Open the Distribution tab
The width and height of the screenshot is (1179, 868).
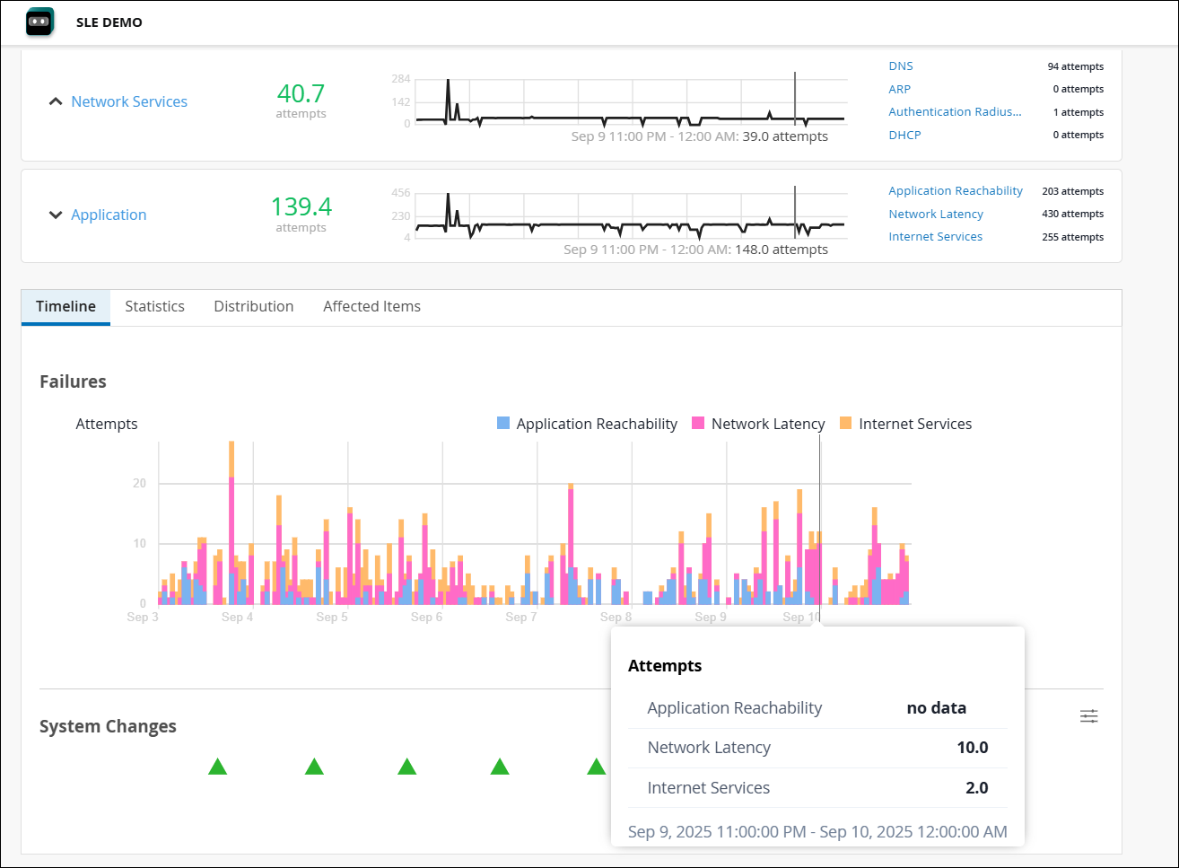pos(253,306)
